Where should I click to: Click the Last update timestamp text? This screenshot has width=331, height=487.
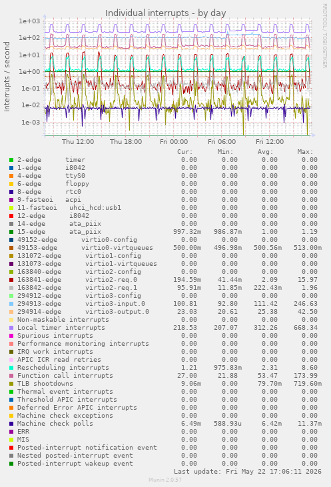pyautogui.click(x=248, y=472)
